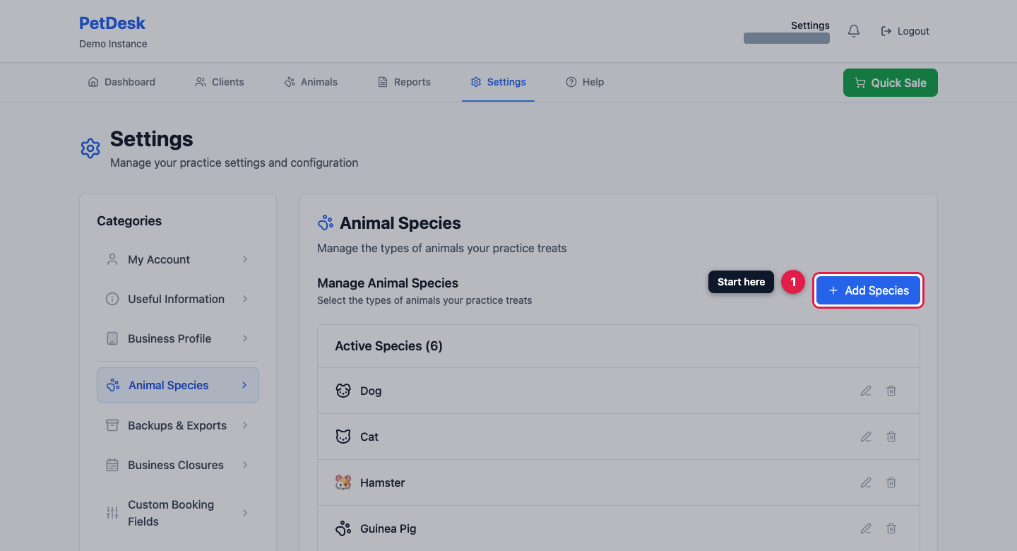Click the Dashboard home icon
Viewport: 1017px width, 551px height.
(93, 82)
